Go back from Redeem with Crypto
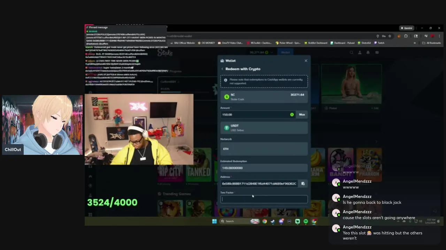This screenshot has height=250, width=446. 222,69
